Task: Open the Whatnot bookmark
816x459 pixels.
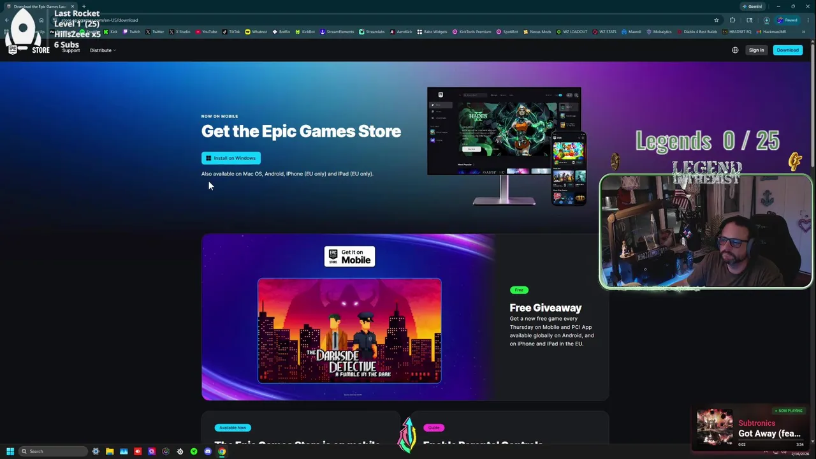Action: [x=256, y=31]
